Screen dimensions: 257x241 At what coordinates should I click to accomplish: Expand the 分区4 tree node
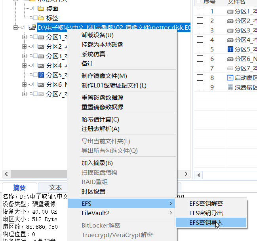(24, 66)
